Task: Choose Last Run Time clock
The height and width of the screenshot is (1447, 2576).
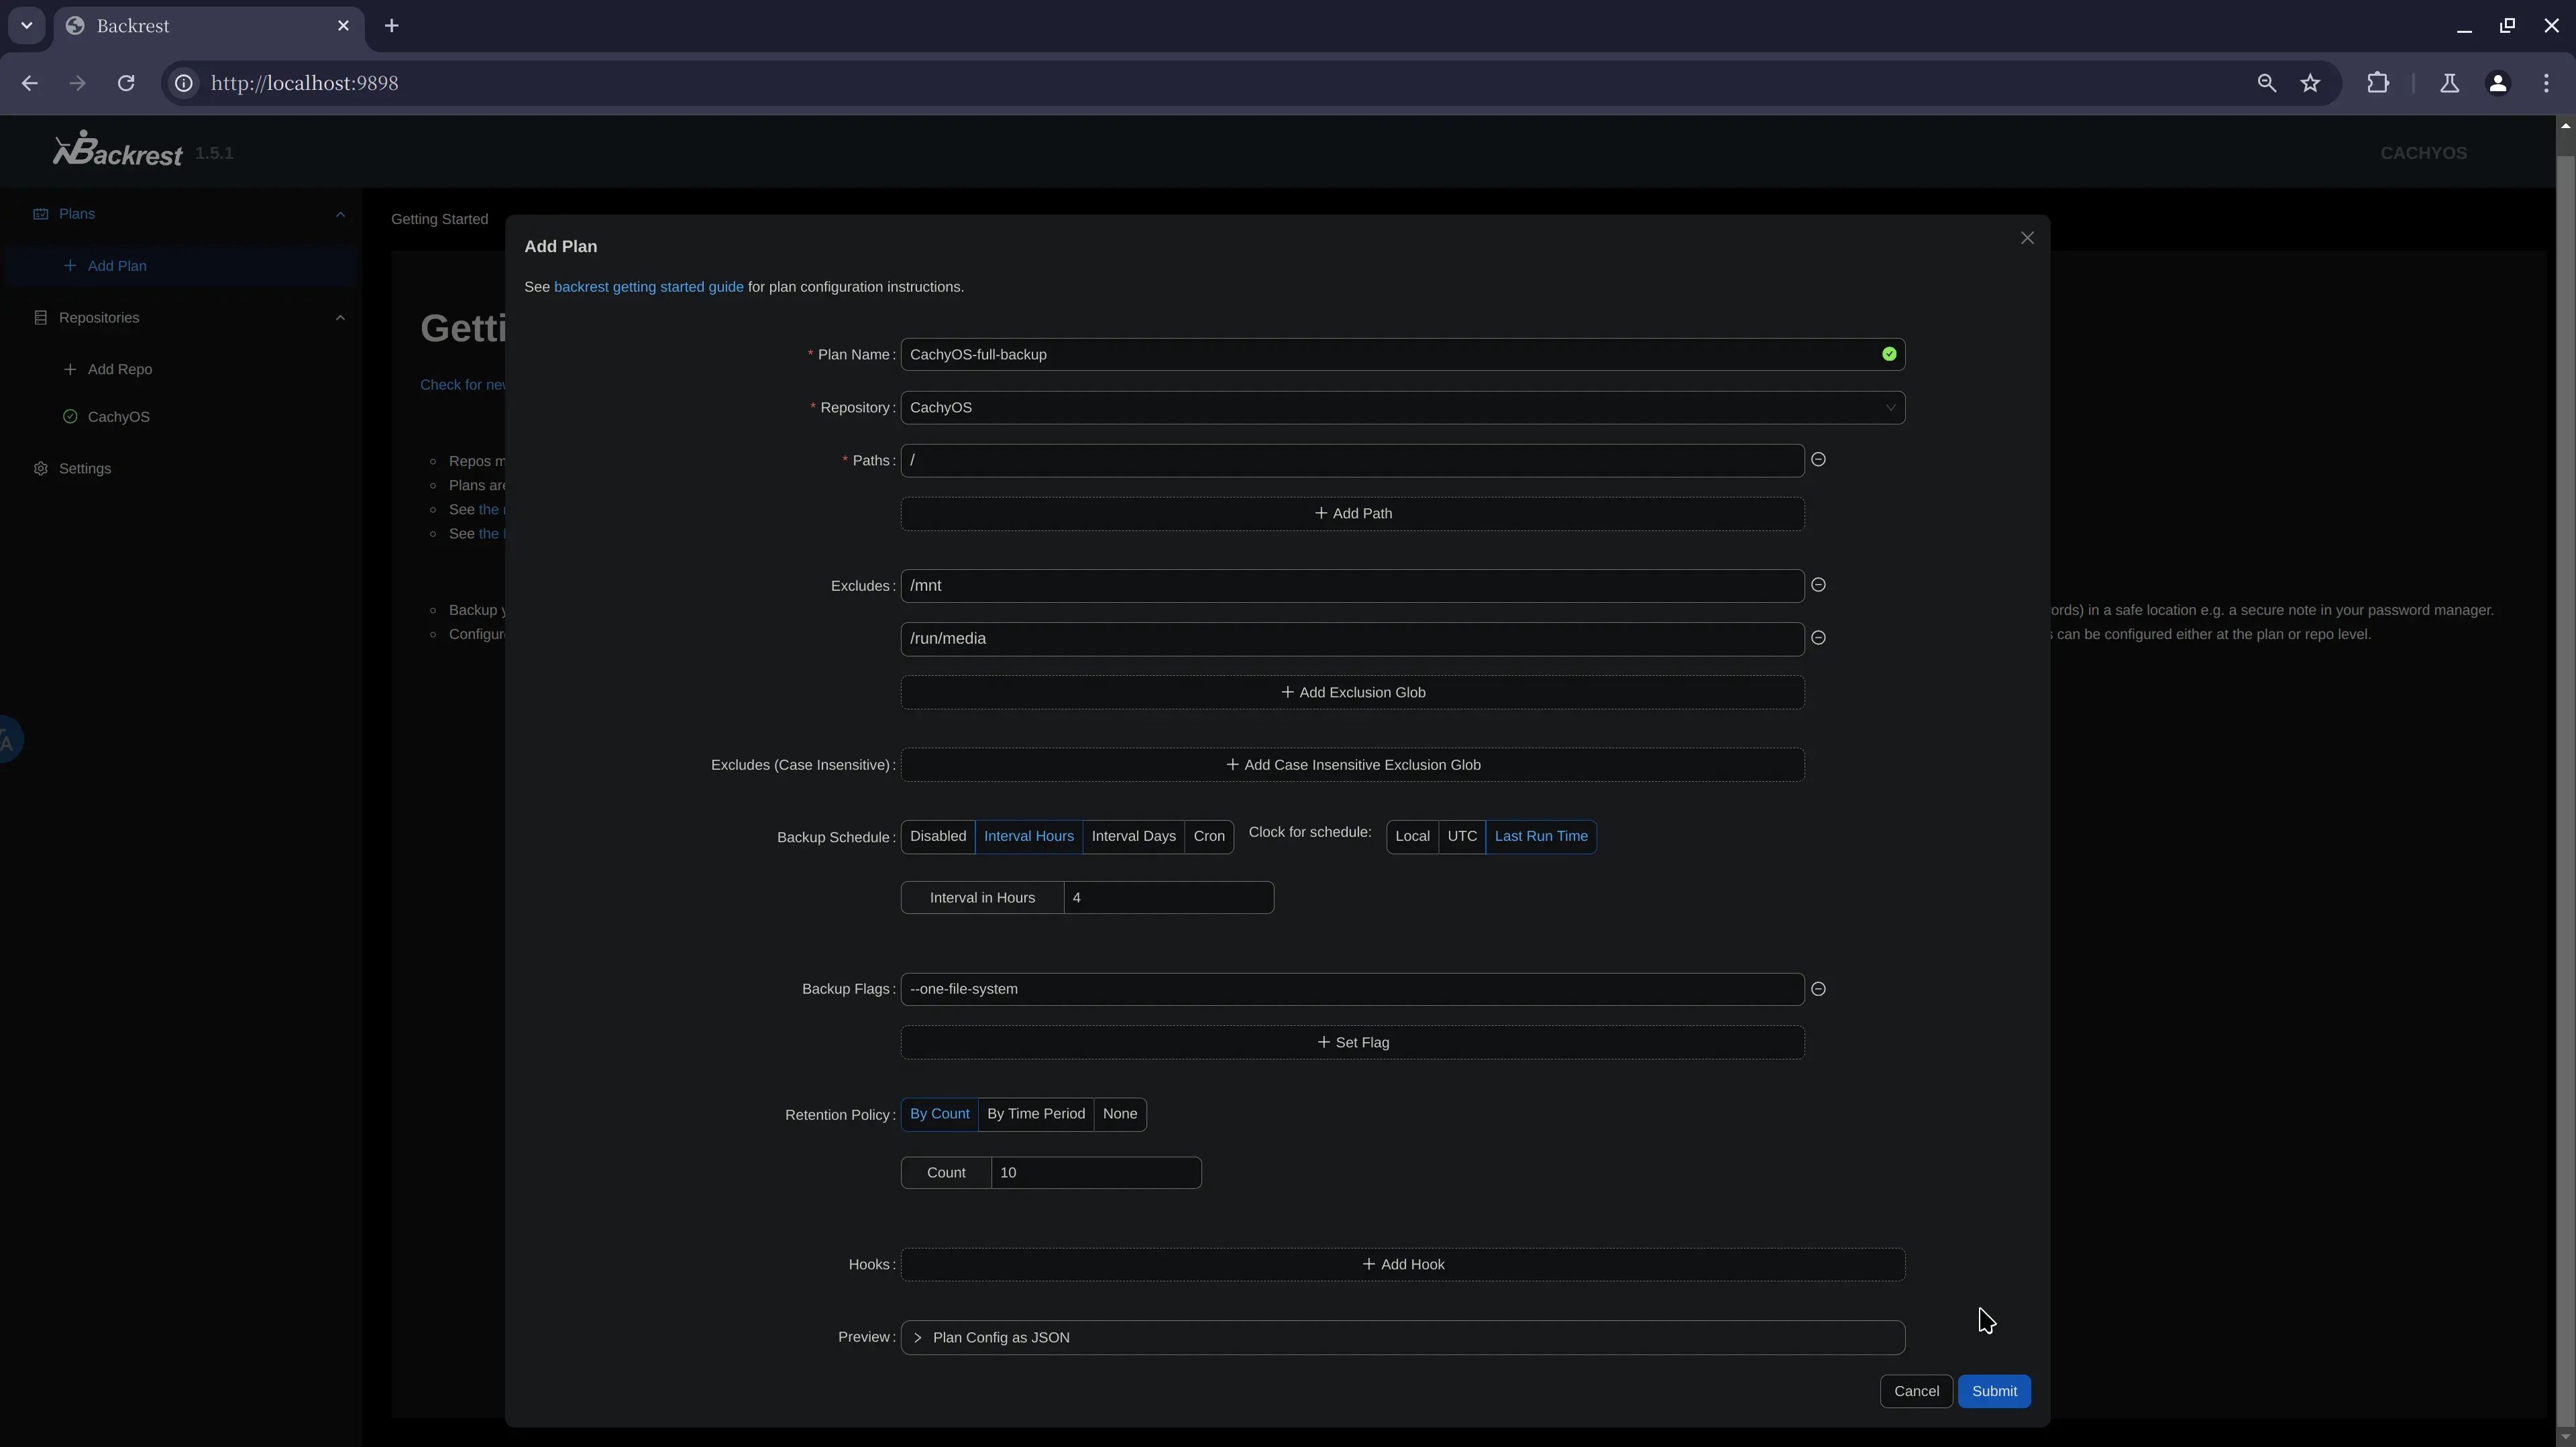Action: [x=1541, y=836]
